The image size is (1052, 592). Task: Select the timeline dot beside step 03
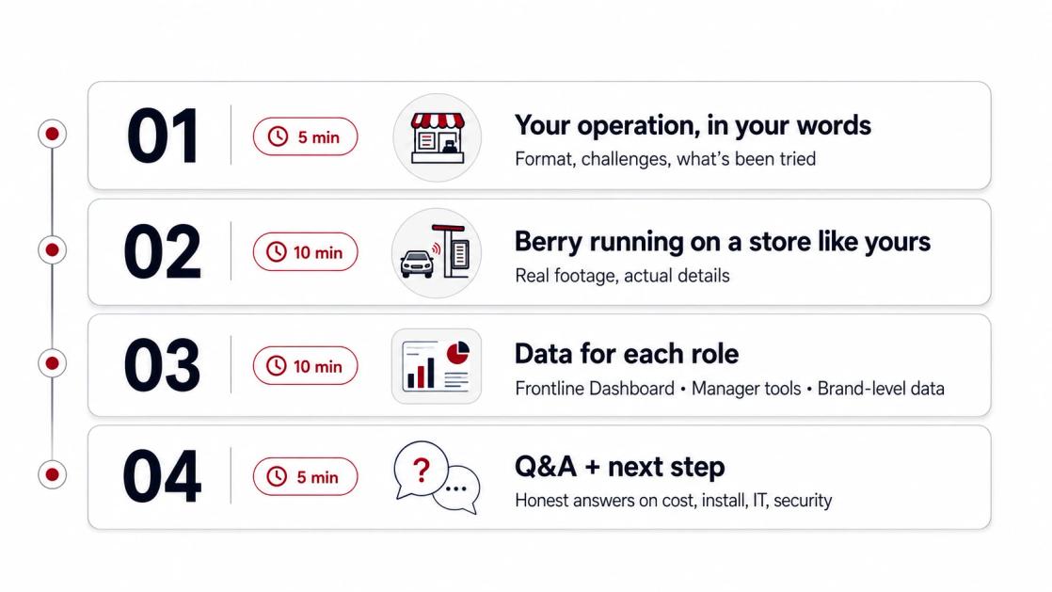tap(53, 363)
